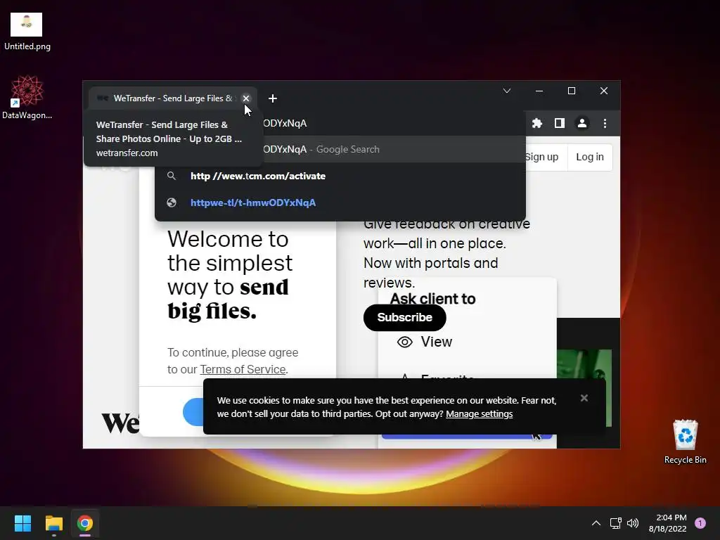This screenshot has height=540, width=720.
Task: Open File Explorer from taskbar
Action: click(53, 523)
